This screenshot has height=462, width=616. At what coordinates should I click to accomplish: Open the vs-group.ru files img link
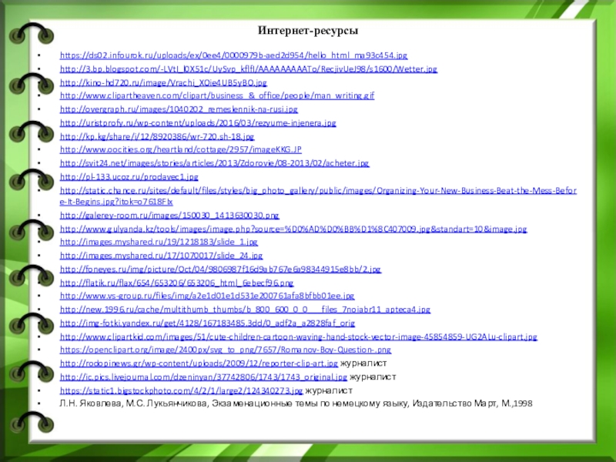tap(207, 296)
